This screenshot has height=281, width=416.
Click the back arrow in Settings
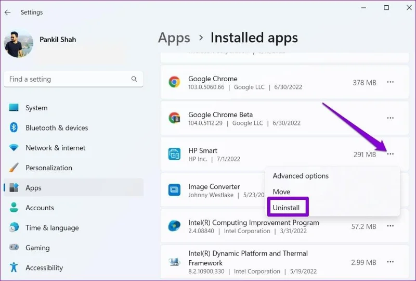pyautogui.click(x=7, y=12)
